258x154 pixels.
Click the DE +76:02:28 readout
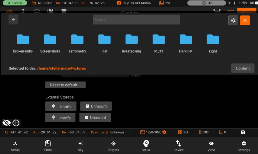[93, 3]
